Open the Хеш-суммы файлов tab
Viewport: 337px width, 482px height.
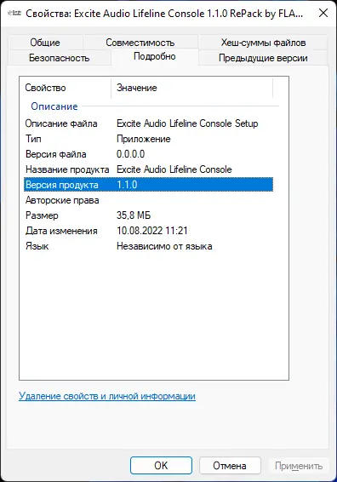(x=263, y=43)
